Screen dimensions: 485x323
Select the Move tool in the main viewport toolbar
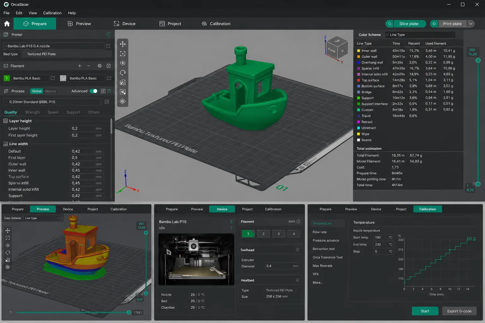click(x=123, y=44)
